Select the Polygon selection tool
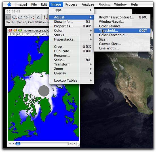This screenshot has height=152, width=156. point(20,17)
